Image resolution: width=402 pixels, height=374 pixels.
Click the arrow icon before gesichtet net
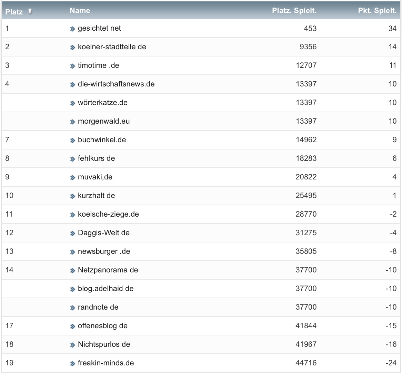[x=72, y=29]
